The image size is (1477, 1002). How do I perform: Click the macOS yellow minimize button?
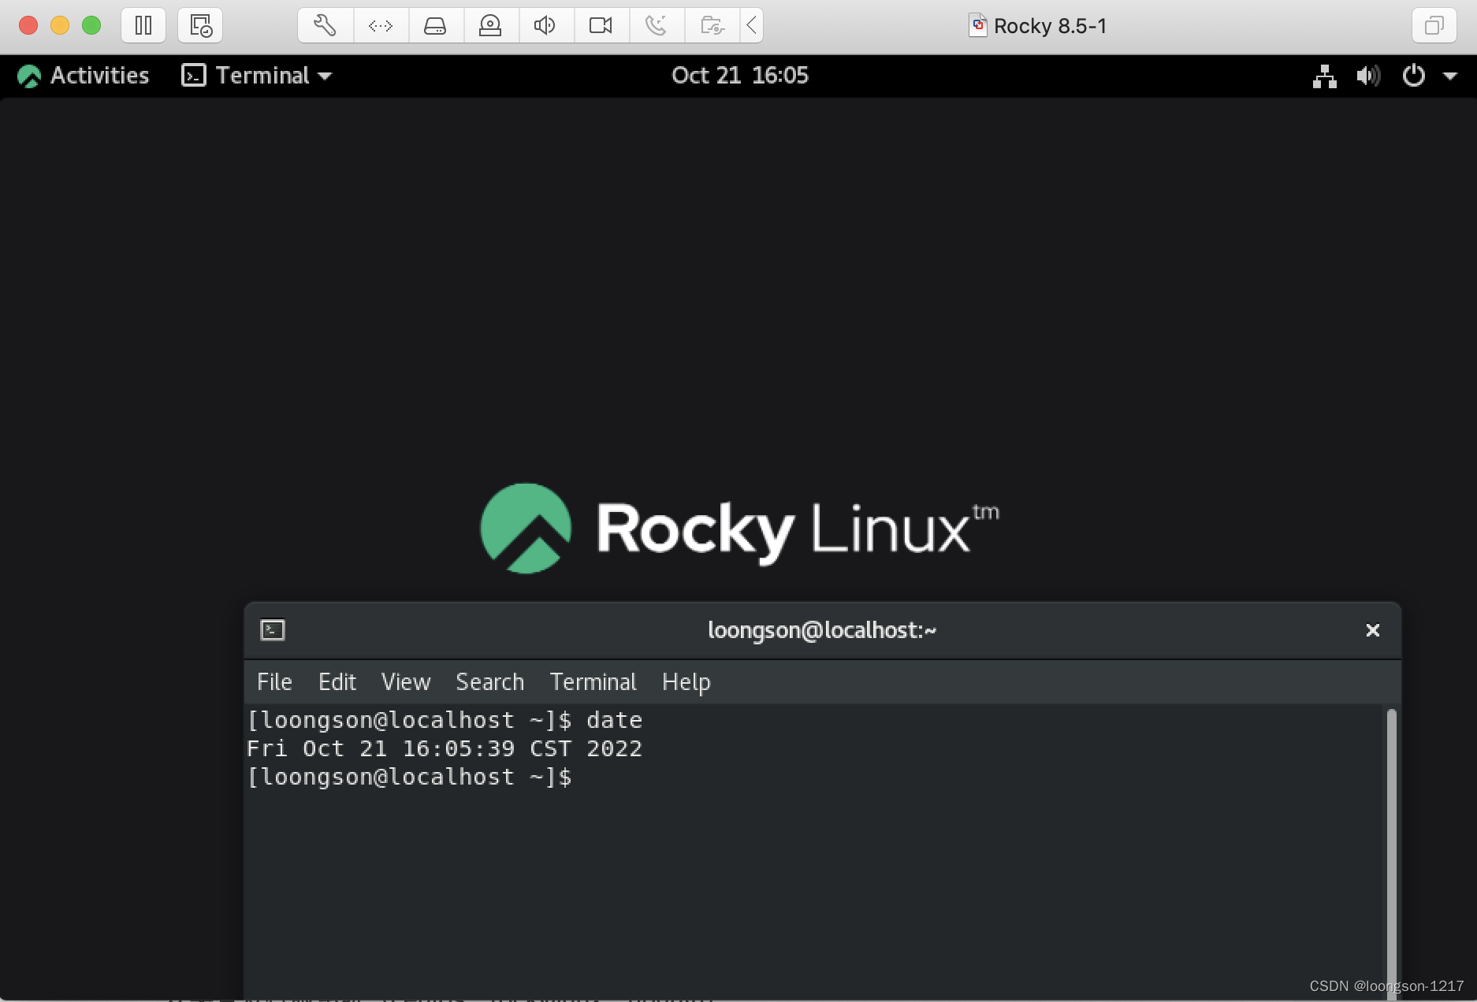pyautogui.click(x=60, y=25)
